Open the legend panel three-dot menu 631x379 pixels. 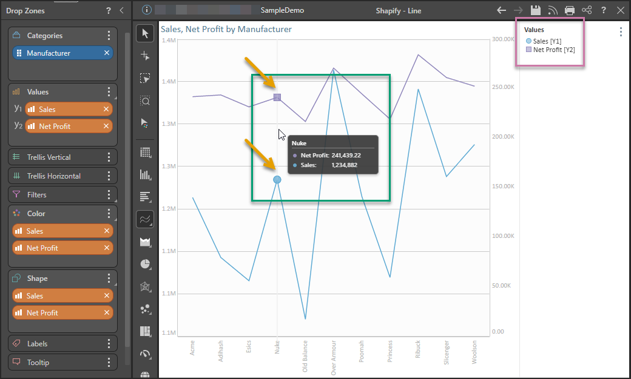click(x=620, y=32)
